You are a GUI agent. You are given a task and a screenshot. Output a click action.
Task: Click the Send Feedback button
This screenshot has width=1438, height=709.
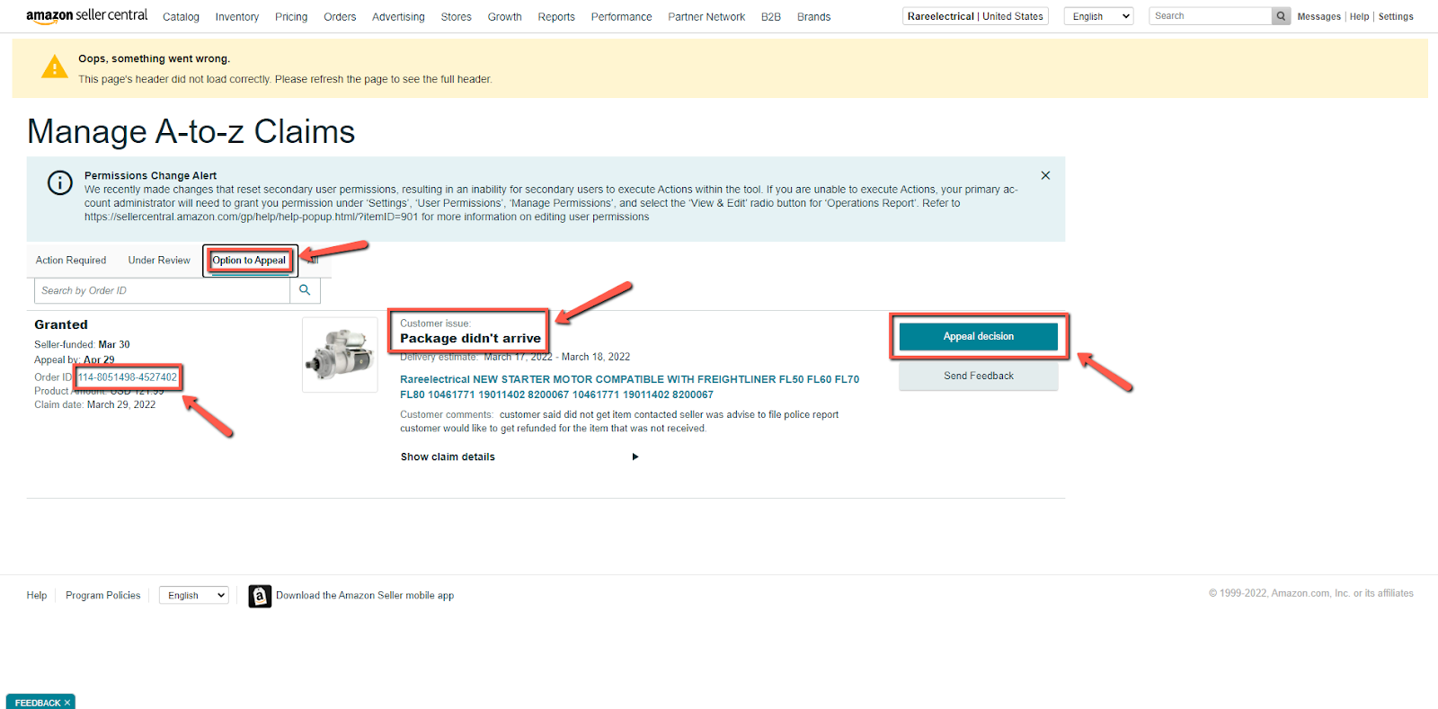coord(979,376)
